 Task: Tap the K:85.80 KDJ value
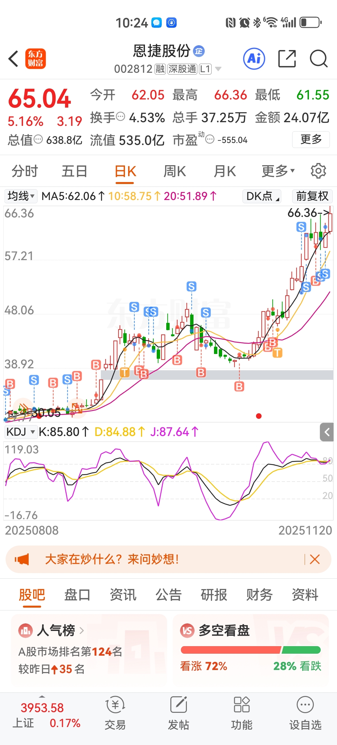tap(64, 432)
